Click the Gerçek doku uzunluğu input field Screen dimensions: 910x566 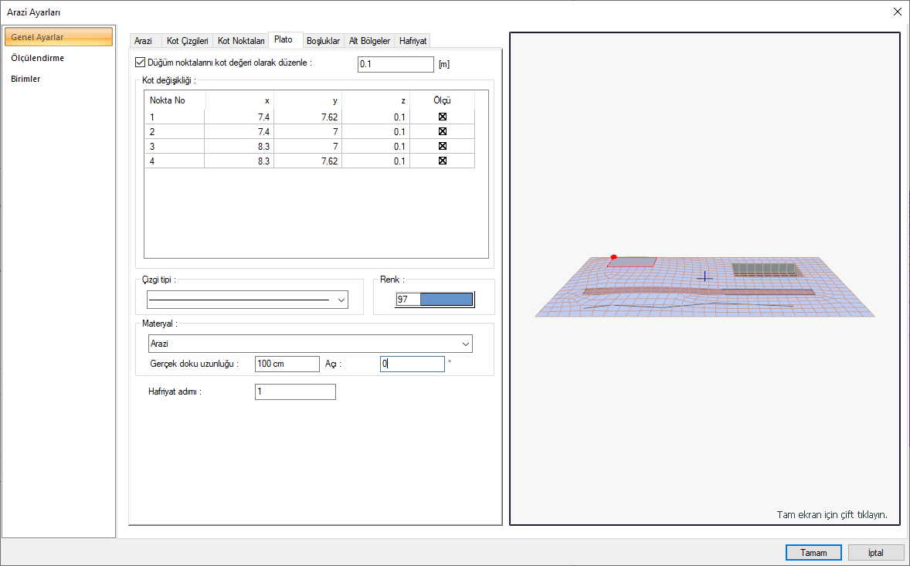[x=287, y=364]
